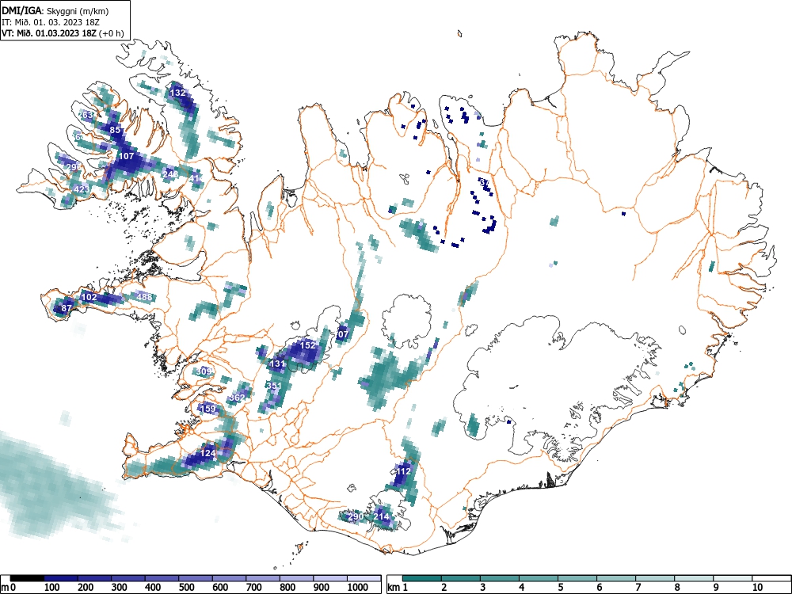The height and width of the screenshot is (594, 792).
Task: Click the 900 label on the meter scale
Action: (322, 588)
